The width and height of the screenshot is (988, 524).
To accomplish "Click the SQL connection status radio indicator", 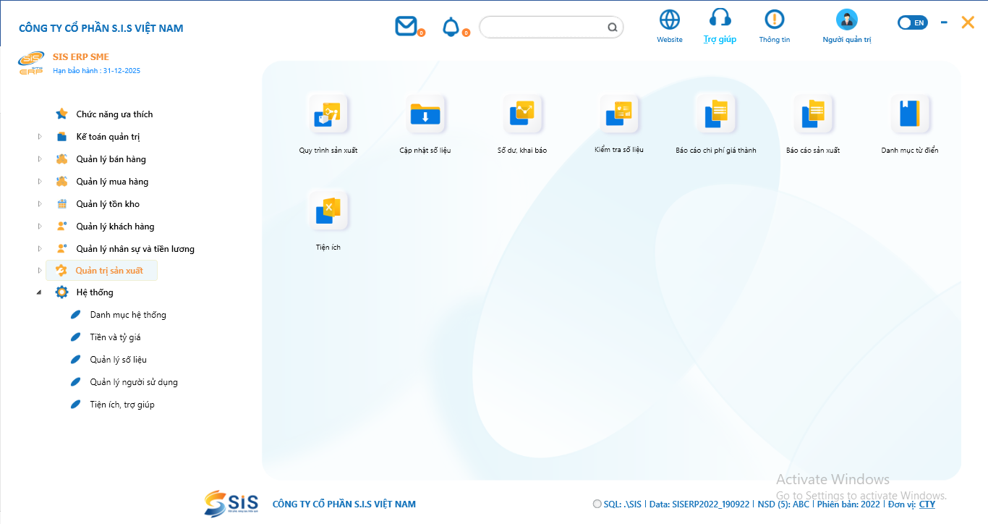I will [x=597, y=504].
